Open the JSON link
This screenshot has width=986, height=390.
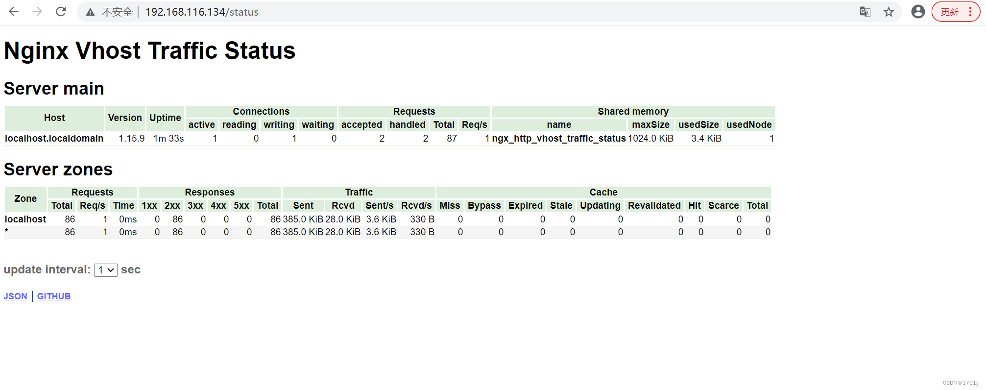[x=15, y=296]
